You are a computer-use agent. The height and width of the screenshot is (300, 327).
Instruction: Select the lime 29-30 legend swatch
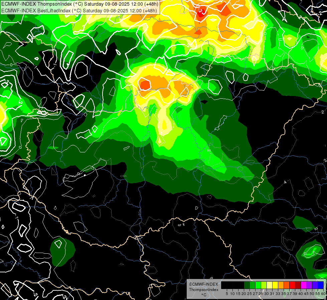click(x=264, y=285)
